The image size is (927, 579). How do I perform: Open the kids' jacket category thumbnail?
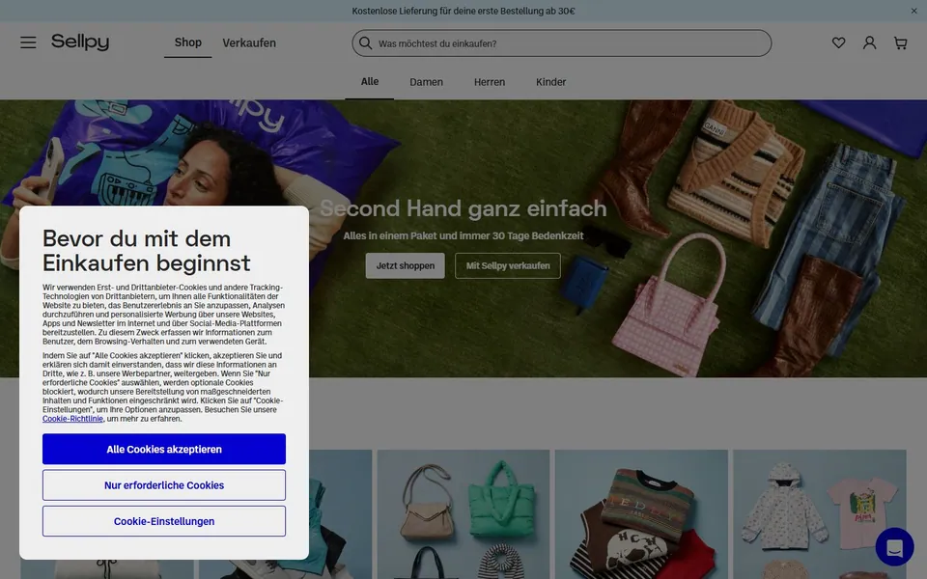point(820,514)
